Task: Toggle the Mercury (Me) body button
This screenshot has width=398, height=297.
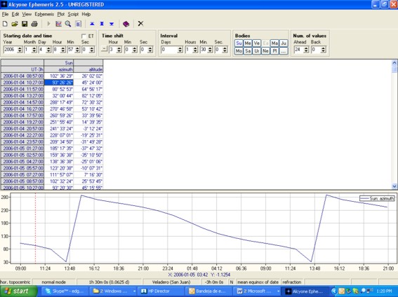Action: [248, 43]
